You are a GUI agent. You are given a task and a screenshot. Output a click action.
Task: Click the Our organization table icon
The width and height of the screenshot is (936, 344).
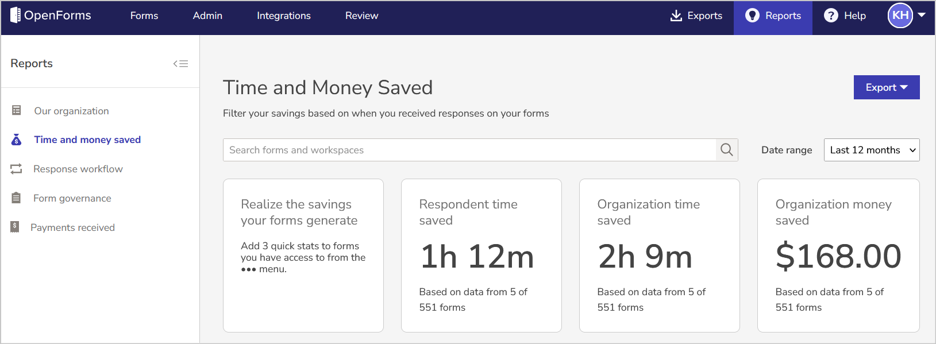pos(17,110)
